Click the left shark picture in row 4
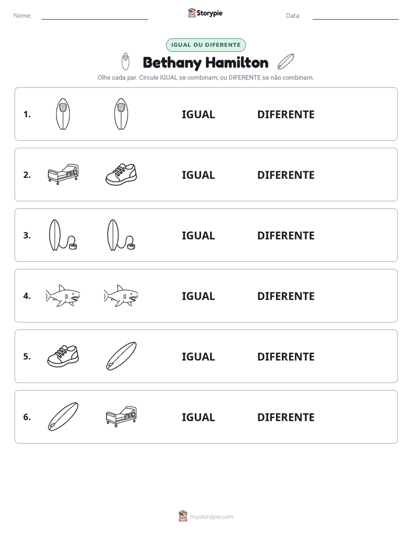 pos(63,296)
